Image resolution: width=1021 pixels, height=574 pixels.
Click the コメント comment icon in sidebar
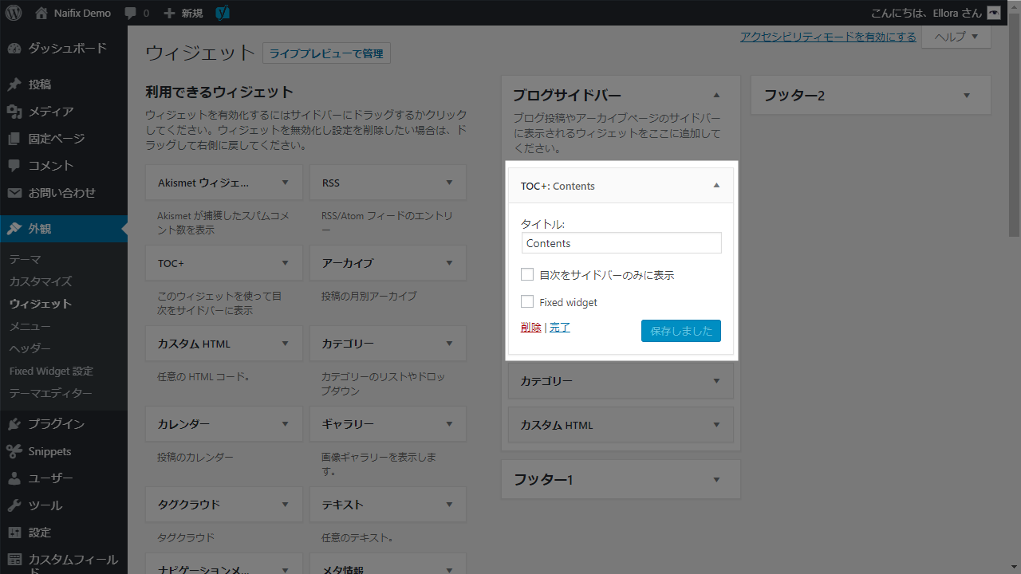14,166
